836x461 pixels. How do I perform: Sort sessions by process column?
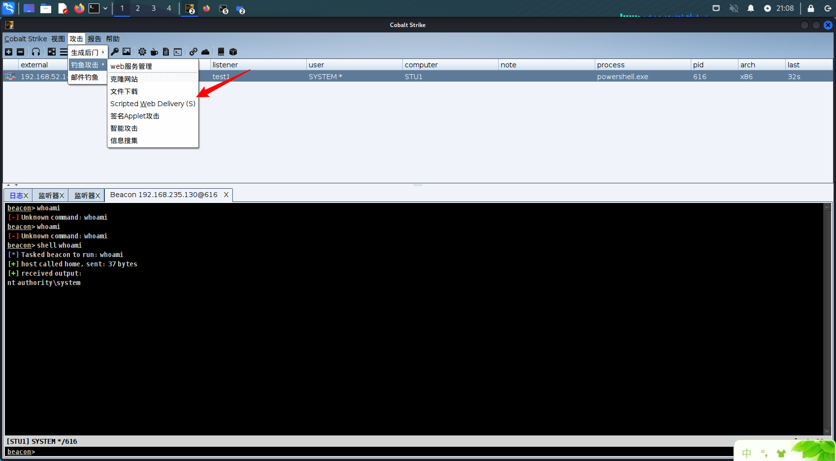(643, 65)
